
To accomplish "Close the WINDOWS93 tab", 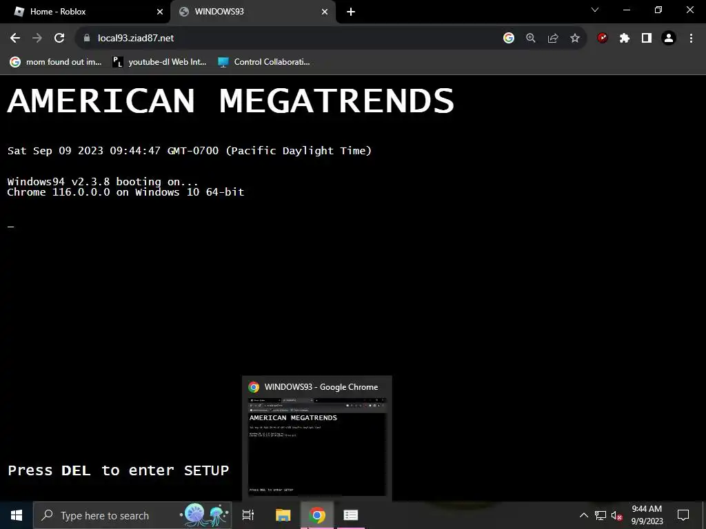I will point(325,12).
